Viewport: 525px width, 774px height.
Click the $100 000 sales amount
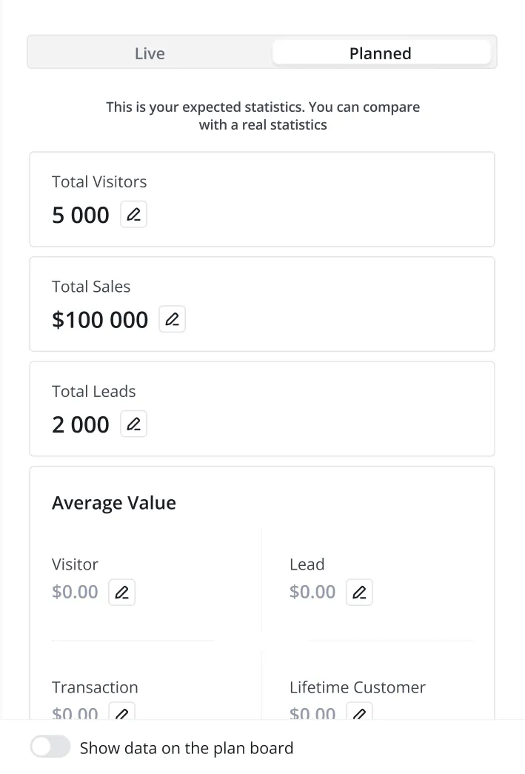(x=100, y=320)
